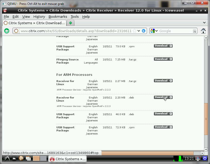
Task: Click the 'For ARM Processors' heading
Action: coord(74,75)
